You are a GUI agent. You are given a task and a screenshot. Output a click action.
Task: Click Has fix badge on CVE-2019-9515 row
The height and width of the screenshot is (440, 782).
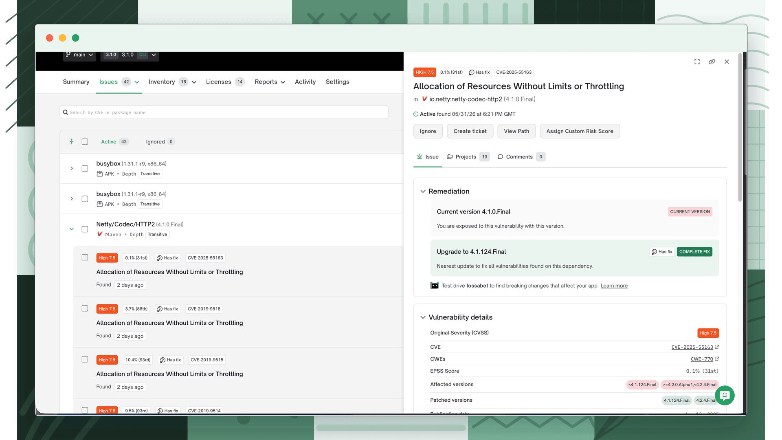pos(170,360)
